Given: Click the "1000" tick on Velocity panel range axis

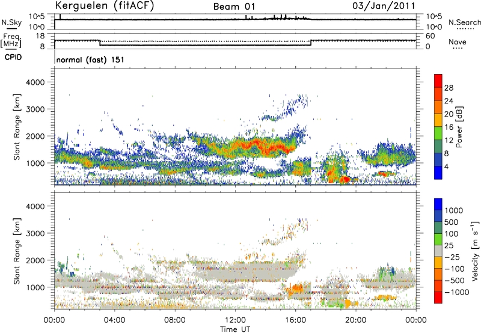Looking at the screenshot, I should click(x=35, y=287).
